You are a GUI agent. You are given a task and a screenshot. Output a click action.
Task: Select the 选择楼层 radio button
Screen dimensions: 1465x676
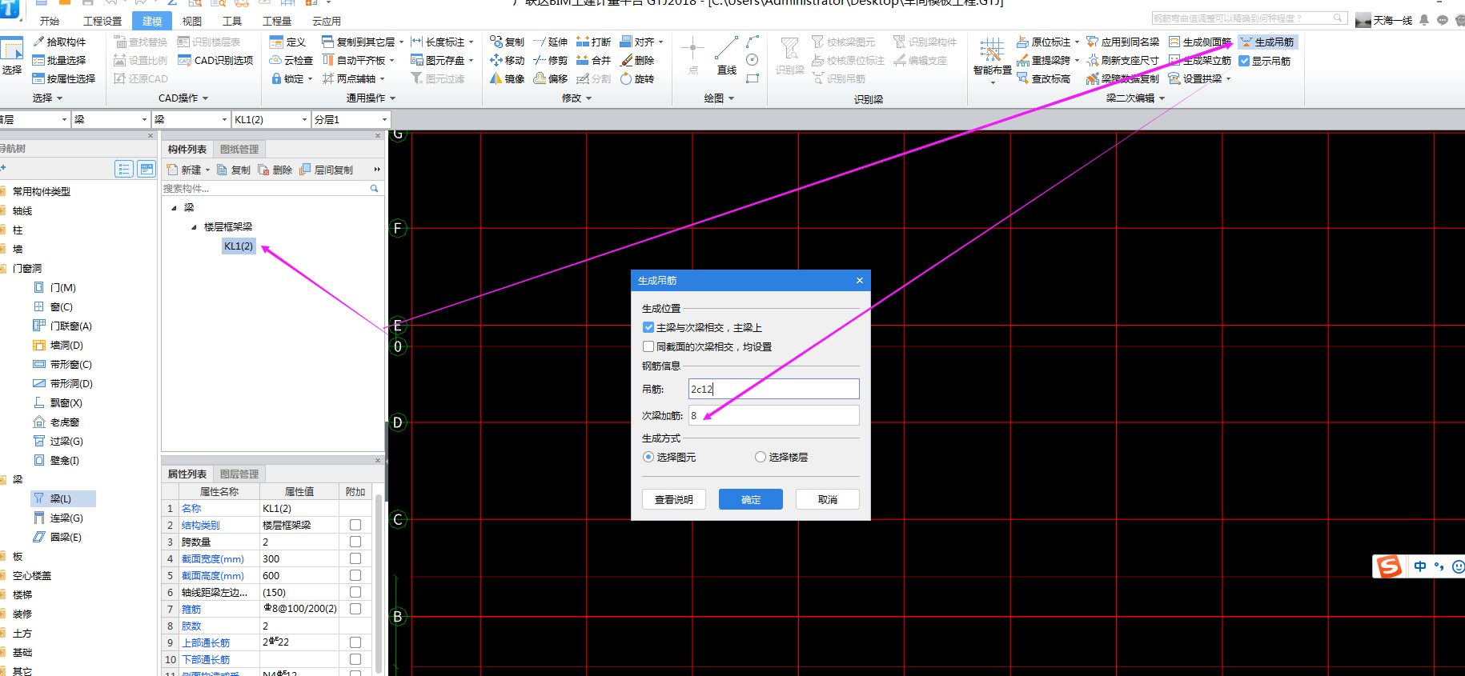coord(761,457)
